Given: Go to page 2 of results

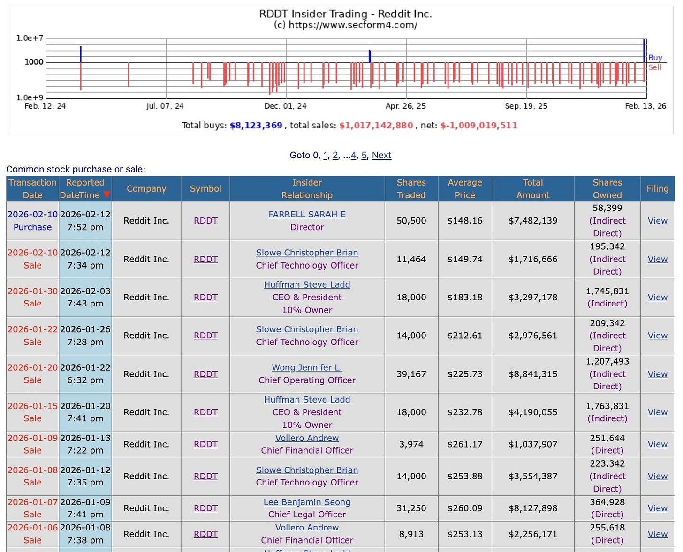Looking at the screenshot, I should (335, 155).
